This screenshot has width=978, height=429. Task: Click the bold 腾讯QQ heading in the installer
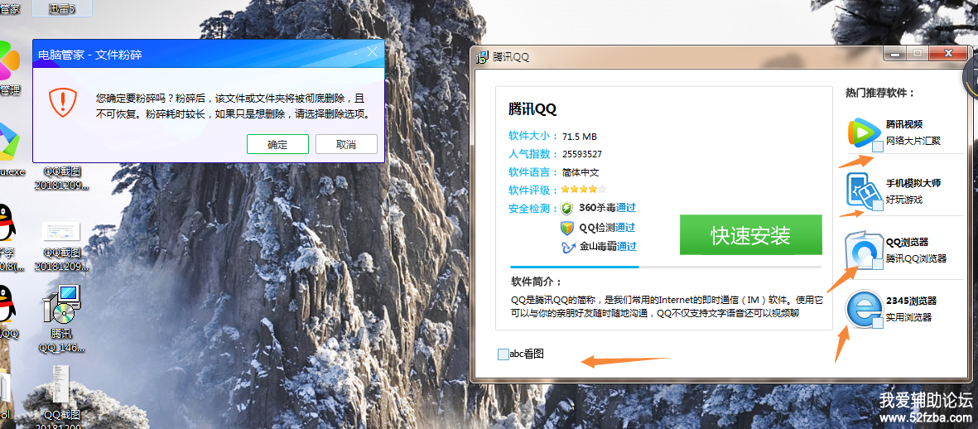[x=532, y=109]
